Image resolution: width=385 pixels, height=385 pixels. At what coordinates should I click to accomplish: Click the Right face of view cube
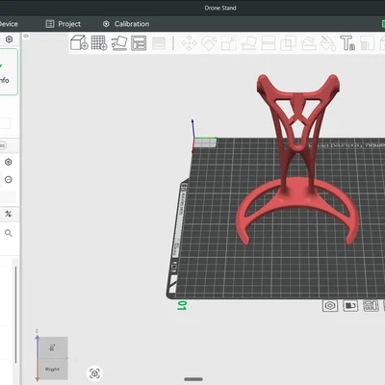[x=52, y=369]
